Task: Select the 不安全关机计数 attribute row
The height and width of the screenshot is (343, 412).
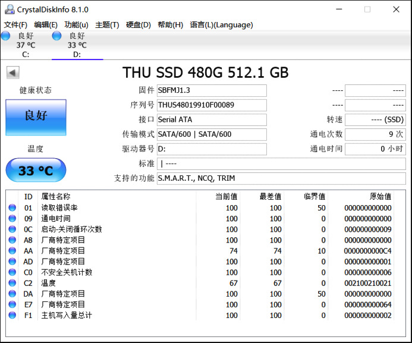Action: click(200, 272)
